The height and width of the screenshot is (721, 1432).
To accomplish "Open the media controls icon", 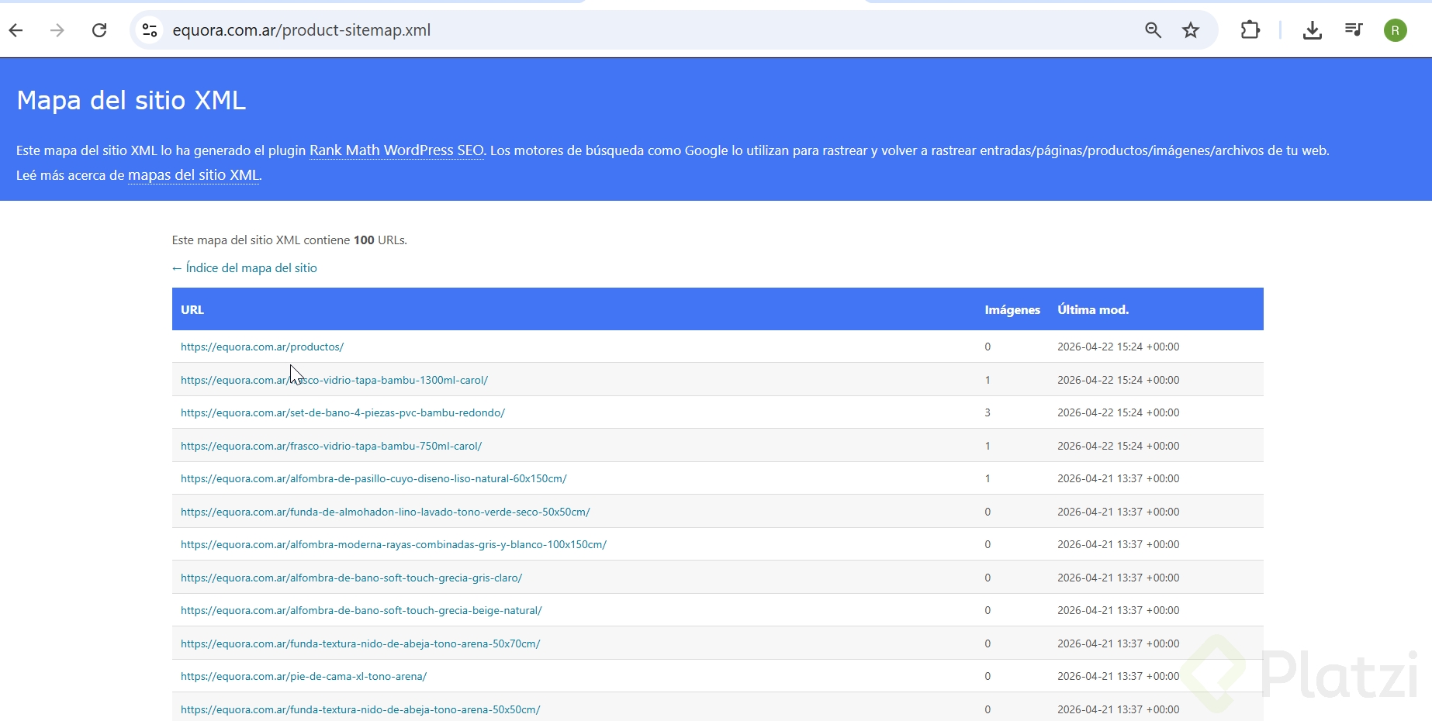I will pyautogui.click(x=1354, y=30).
